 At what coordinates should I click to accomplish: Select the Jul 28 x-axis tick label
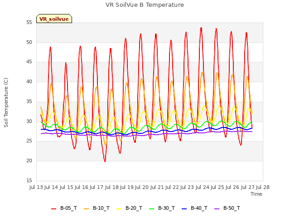coord(263,187)
